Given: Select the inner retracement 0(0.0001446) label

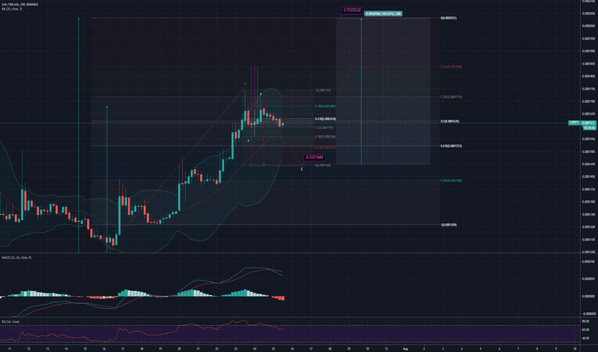Looking at the screenshot, I should point(323,165).
